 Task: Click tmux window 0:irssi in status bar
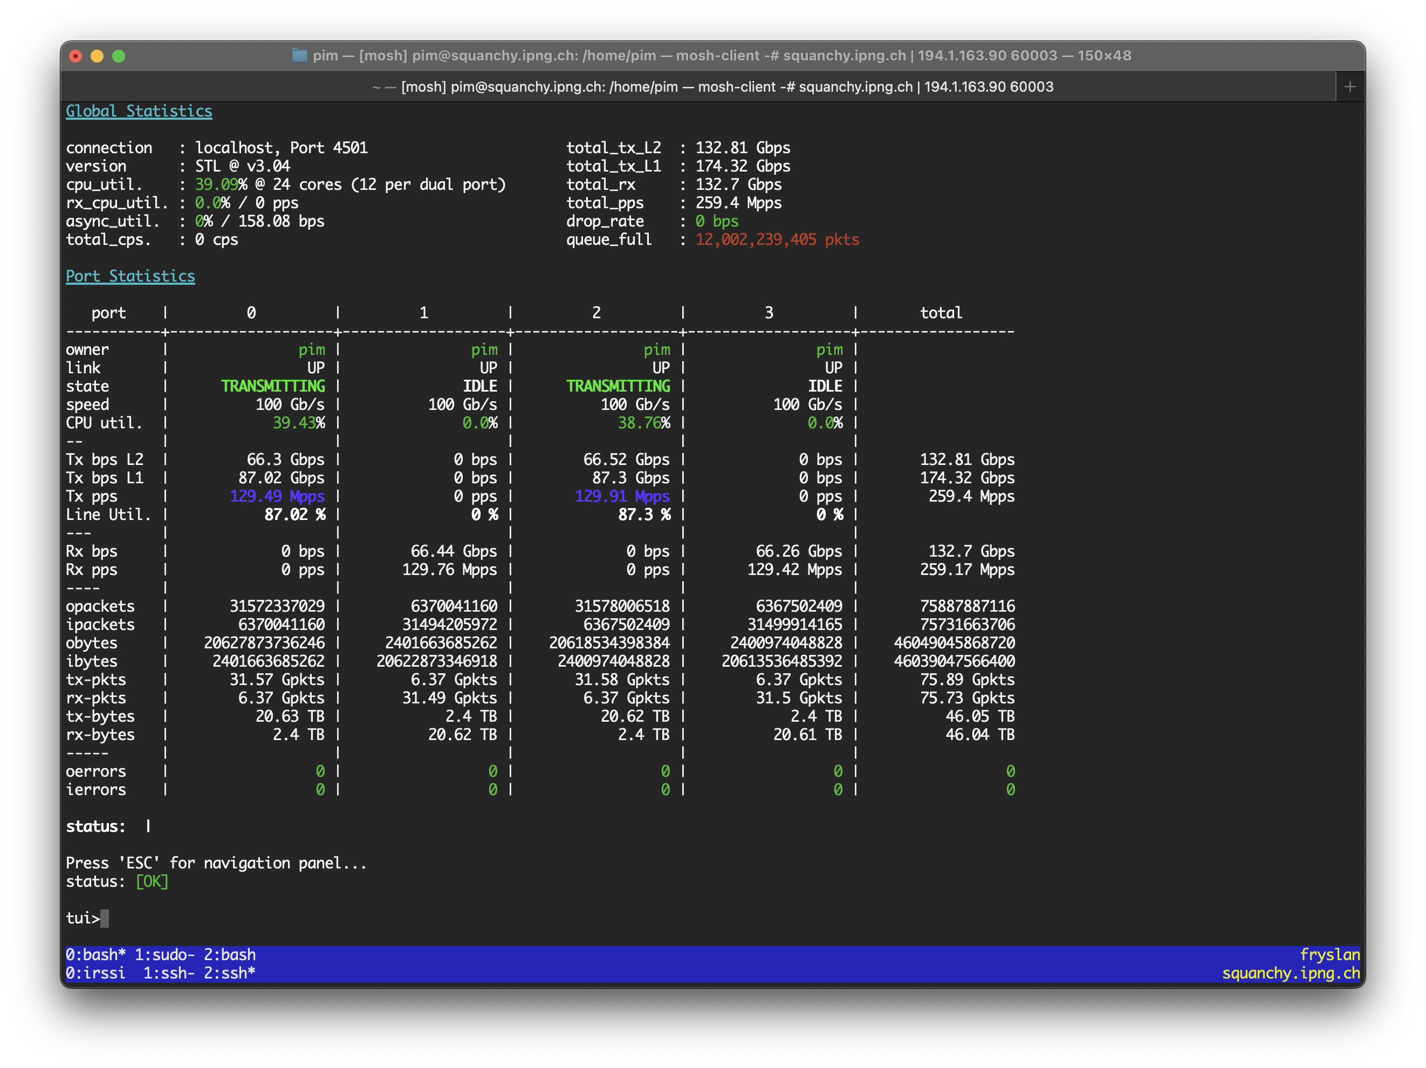coord(95,973)
